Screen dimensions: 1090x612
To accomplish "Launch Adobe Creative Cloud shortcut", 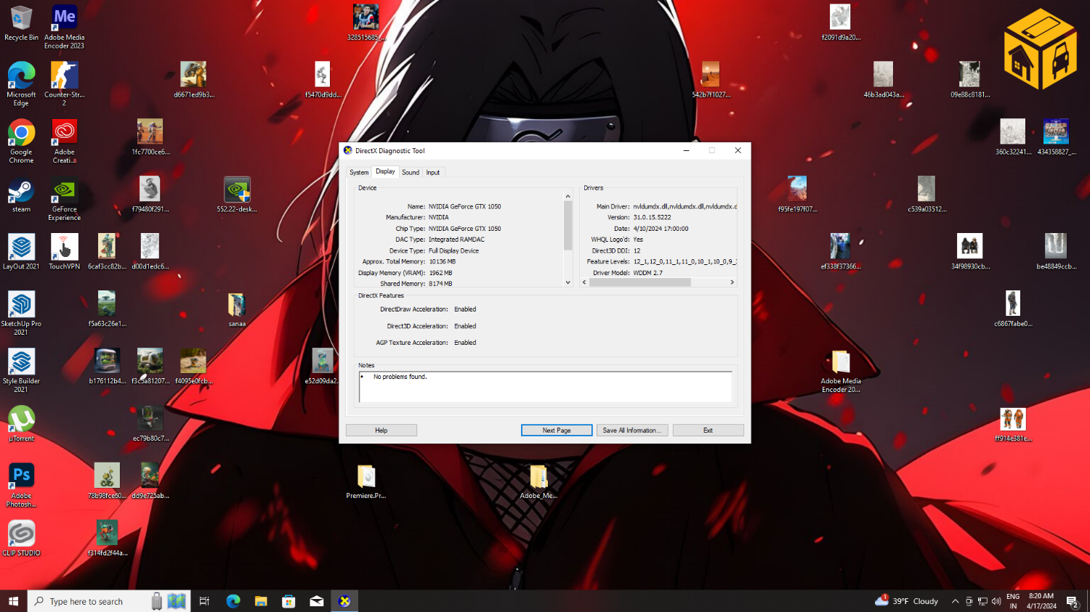I will [x=64, y=141].
